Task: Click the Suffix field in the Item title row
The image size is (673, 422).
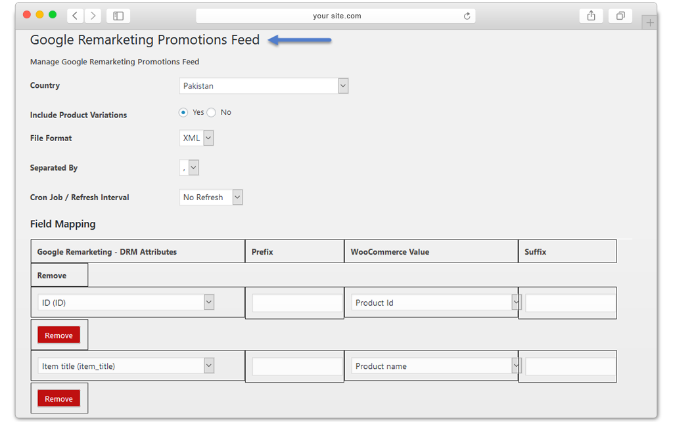Action: 570,366
